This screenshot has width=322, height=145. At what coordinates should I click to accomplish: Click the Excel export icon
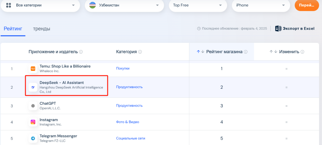278,29
